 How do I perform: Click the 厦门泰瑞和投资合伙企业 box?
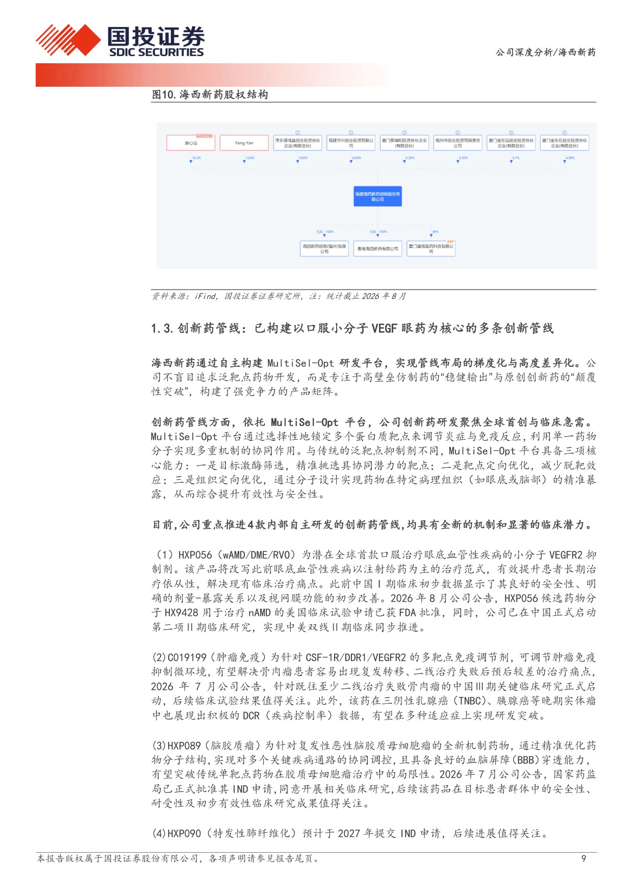tap(404, 143)
